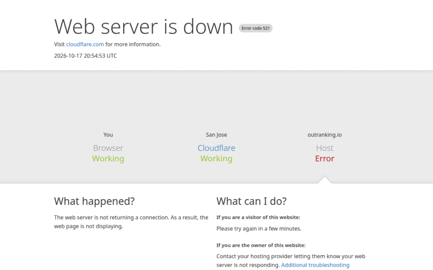433x270 pixels.
Task: Click the grey "Host" label
Action: 324,148
